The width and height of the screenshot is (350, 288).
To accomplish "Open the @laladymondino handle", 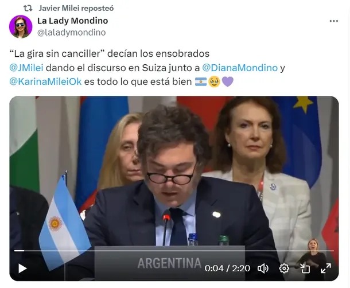I will point(71,33).
